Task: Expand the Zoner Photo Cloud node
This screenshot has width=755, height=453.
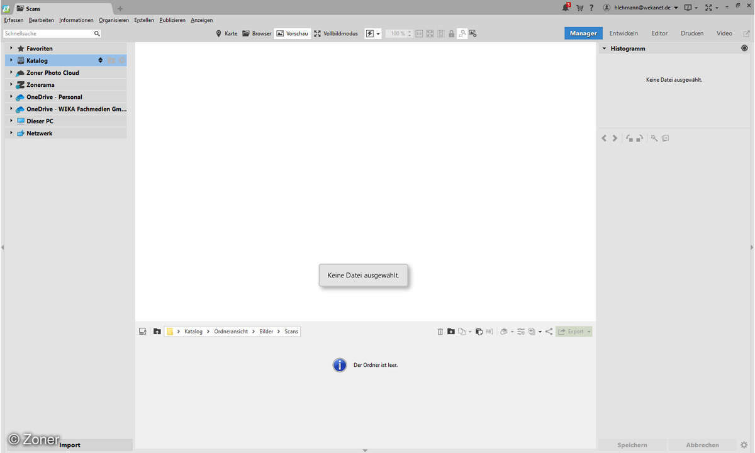Action: pyautogui.click(x=11, y=72)
